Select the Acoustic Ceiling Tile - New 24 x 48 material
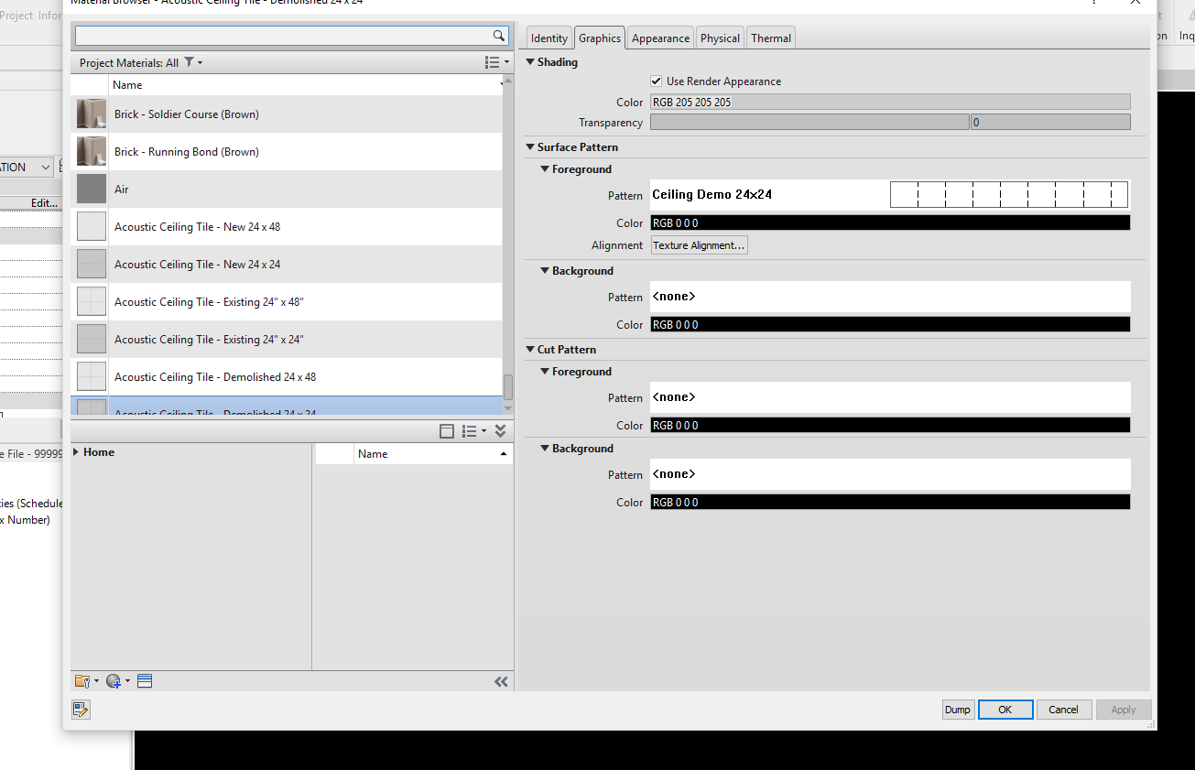 (x=197, y=226)
